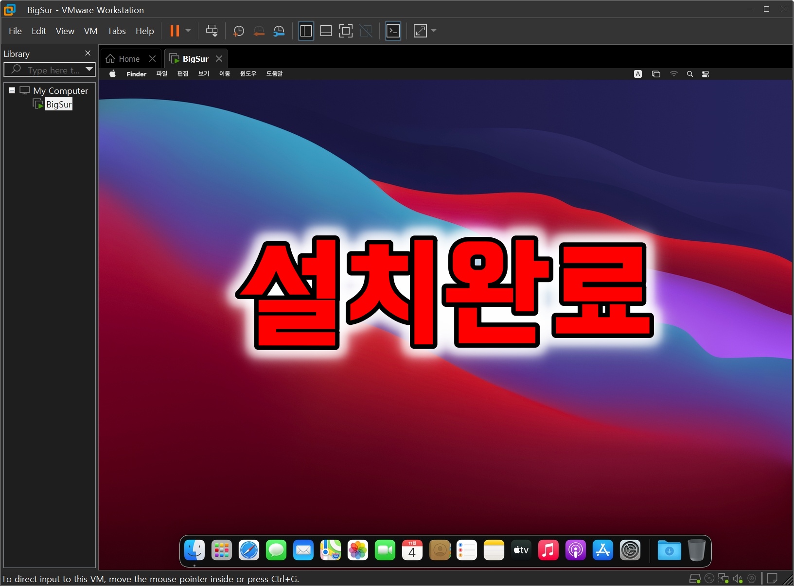Open the Help menu

(144, 31)
